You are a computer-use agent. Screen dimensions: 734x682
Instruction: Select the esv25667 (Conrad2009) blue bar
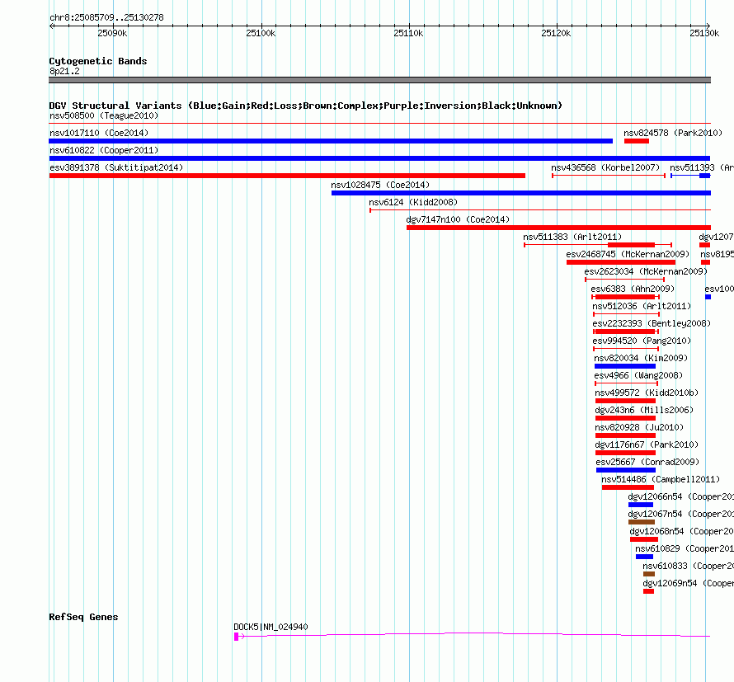pos(626,470)
